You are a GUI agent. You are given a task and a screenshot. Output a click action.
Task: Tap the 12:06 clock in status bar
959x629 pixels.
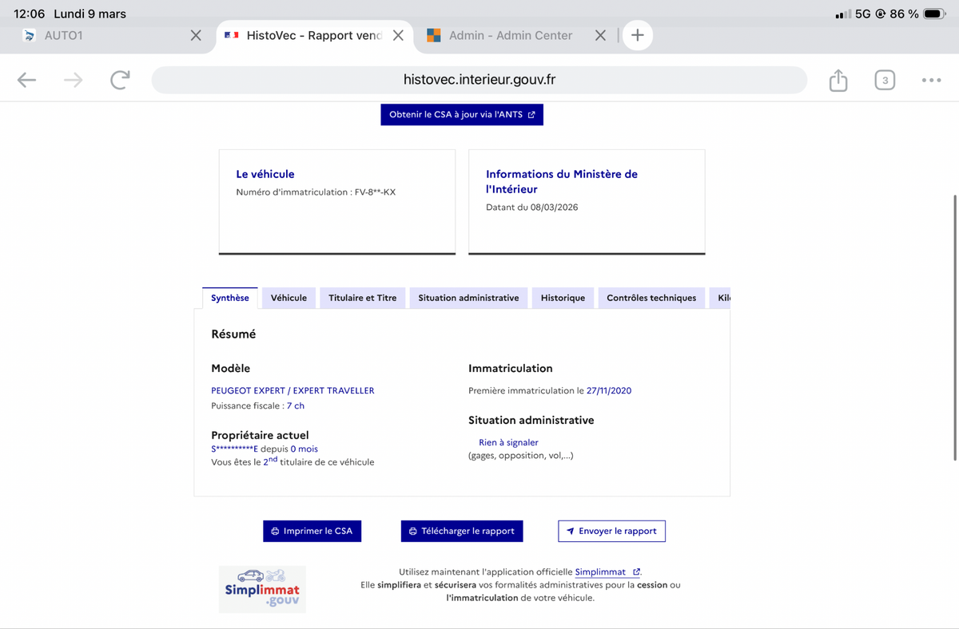[x=29, y=14]
